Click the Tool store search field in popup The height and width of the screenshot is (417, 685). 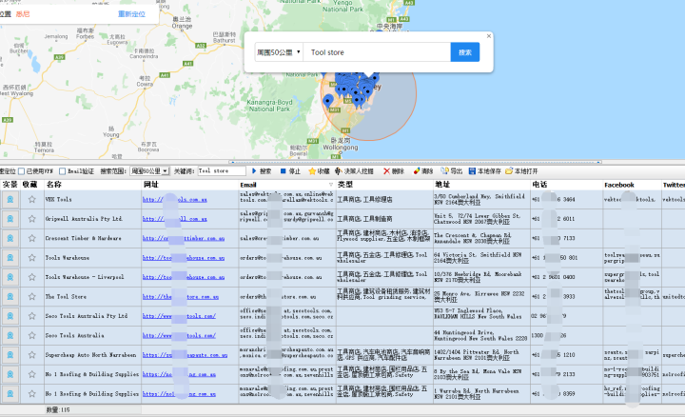click(x=377, y=52)
